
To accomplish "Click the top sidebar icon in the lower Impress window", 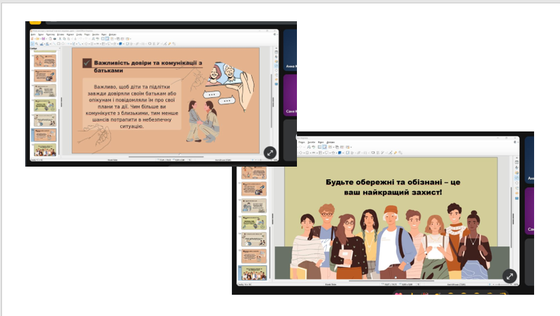I will pos(517,159).
